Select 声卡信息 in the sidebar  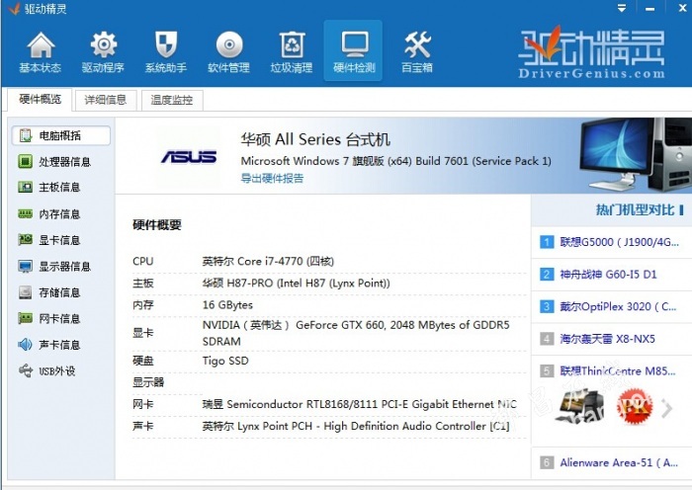(x=61, y=345)
